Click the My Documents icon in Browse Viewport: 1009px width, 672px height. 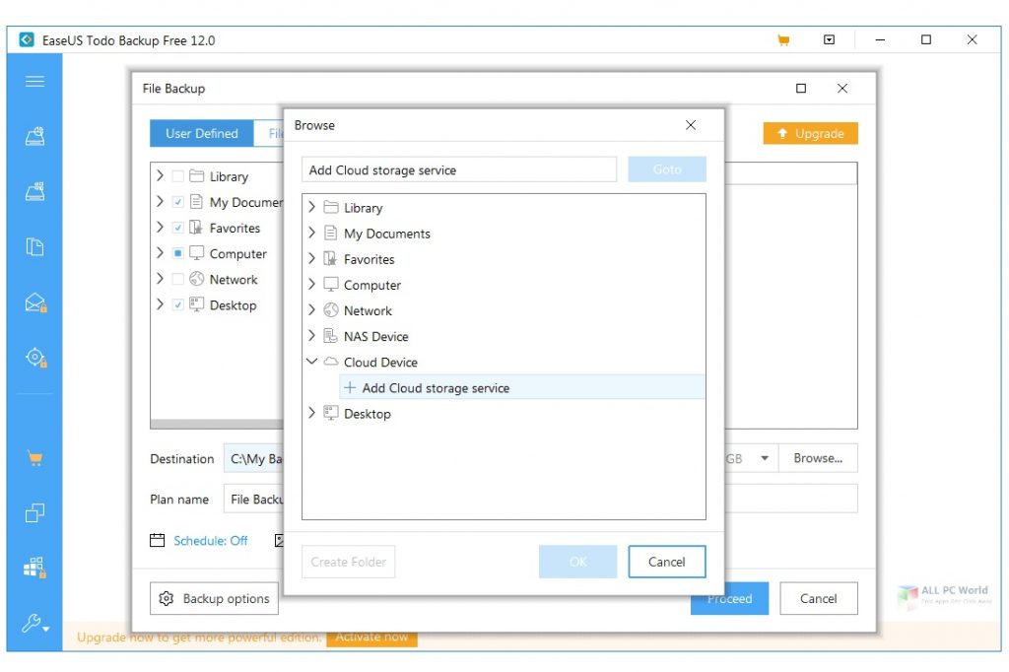coord(331,233)
